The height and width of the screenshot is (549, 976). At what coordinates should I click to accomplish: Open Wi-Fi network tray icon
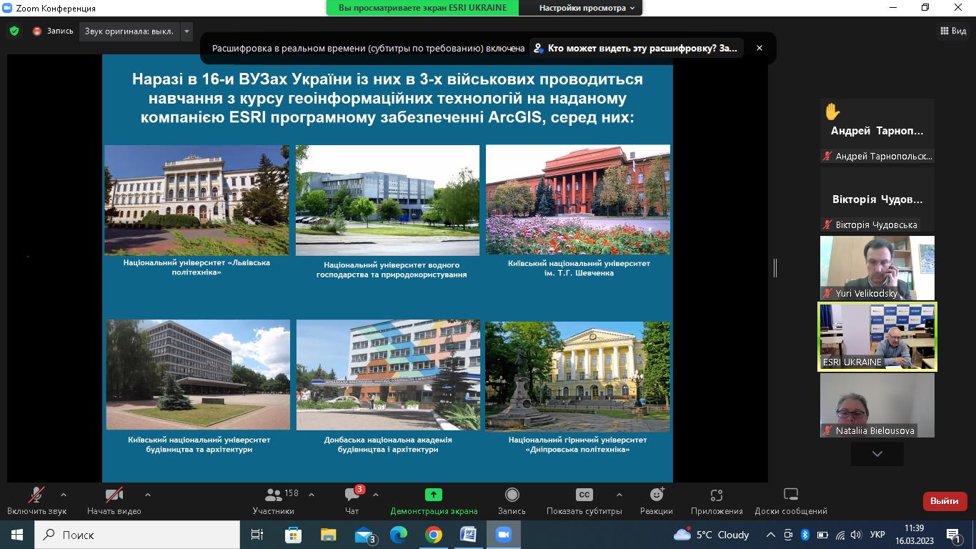pos(840,535)
